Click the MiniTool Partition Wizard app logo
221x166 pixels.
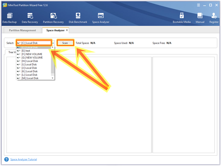(x=5, y=5)
